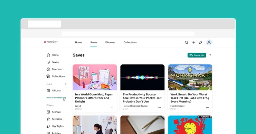Open Discover top navigation tab
The image size is (256, 134).
click(110, 42)
